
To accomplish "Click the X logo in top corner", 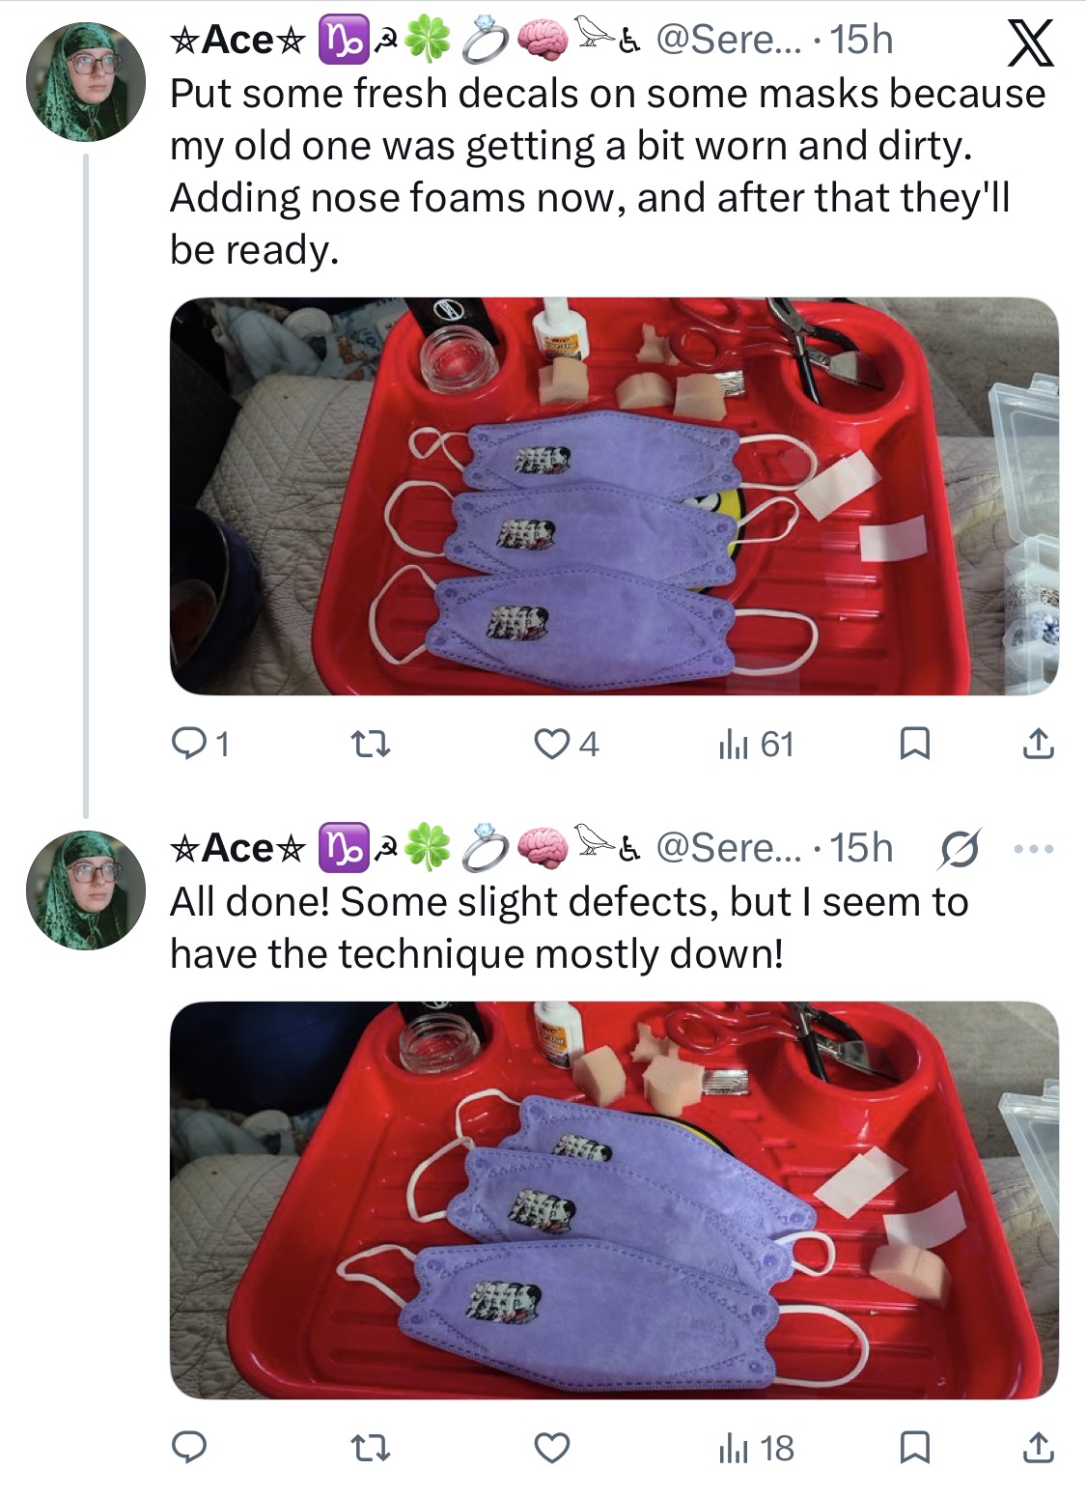I will [x=1030, y=43].
